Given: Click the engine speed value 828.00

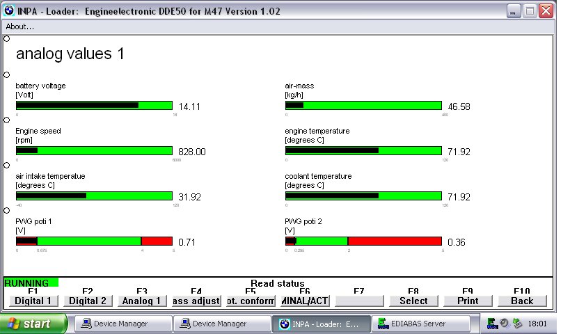Looking at the screenshot, I should pos(192,152).
